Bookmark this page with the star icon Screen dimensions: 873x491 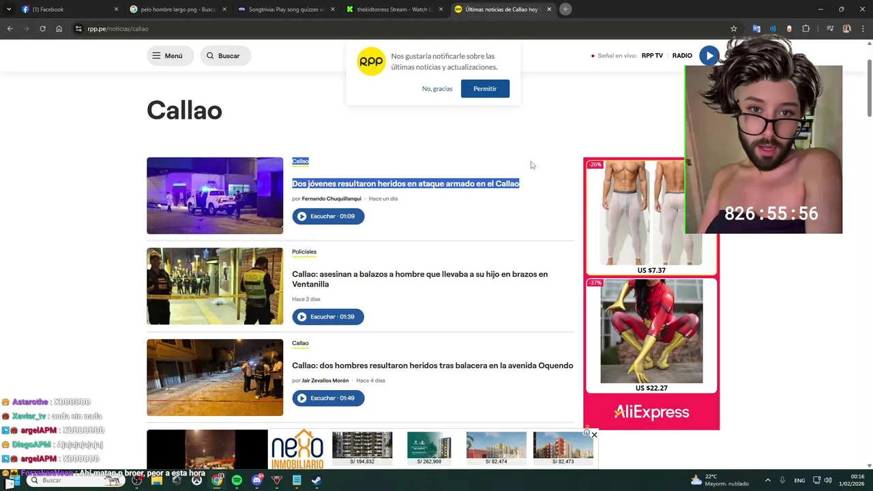[x=734, y=29]
